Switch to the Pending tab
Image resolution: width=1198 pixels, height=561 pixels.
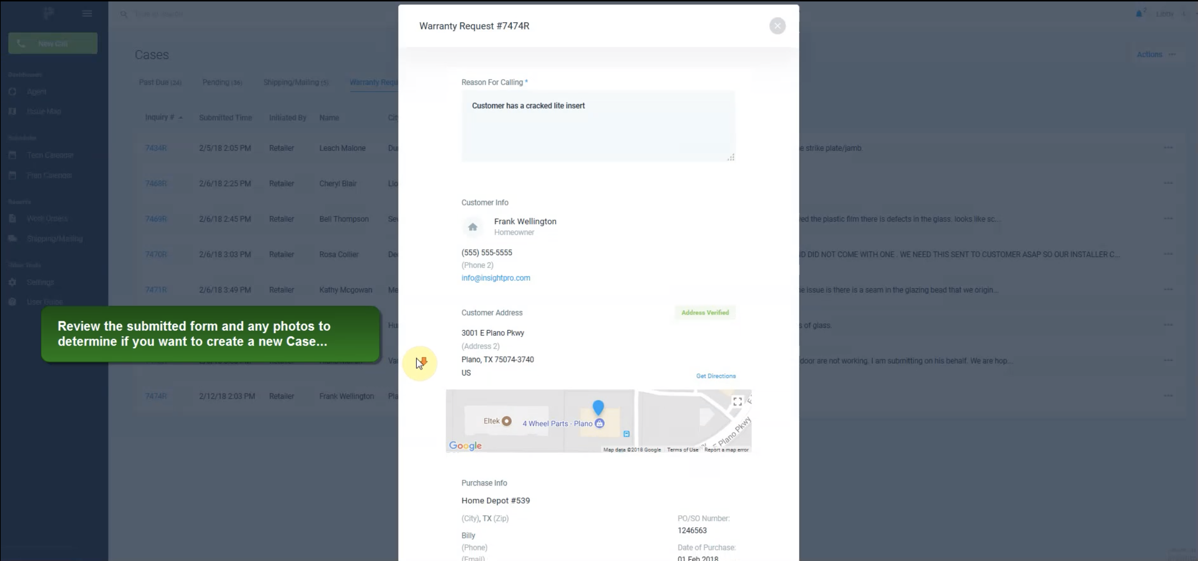(222, 82)
